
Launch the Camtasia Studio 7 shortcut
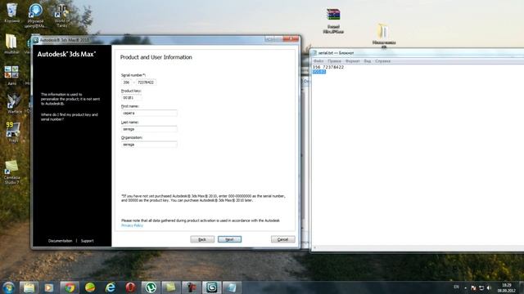tap(12, 171)
